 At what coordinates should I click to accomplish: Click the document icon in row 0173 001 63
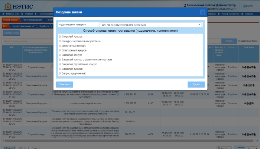pyautogui.click(x=255, y=67)
